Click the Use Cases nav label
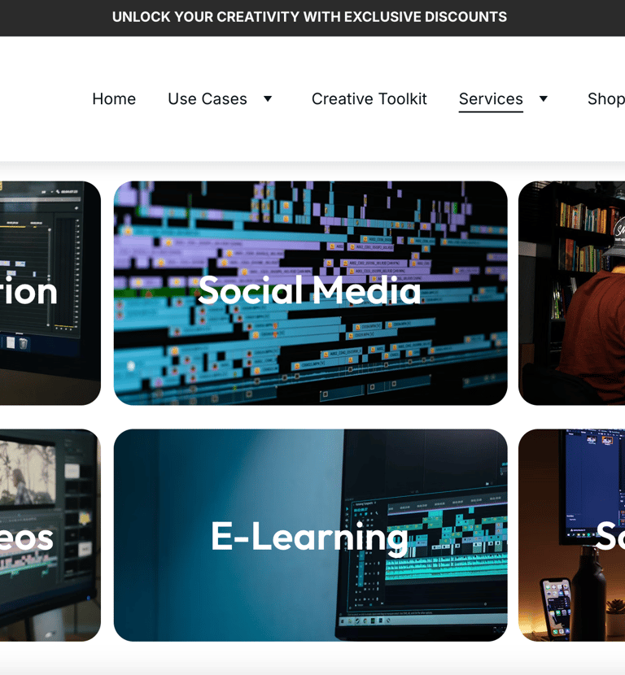625x675 pixels. [208, 99]
